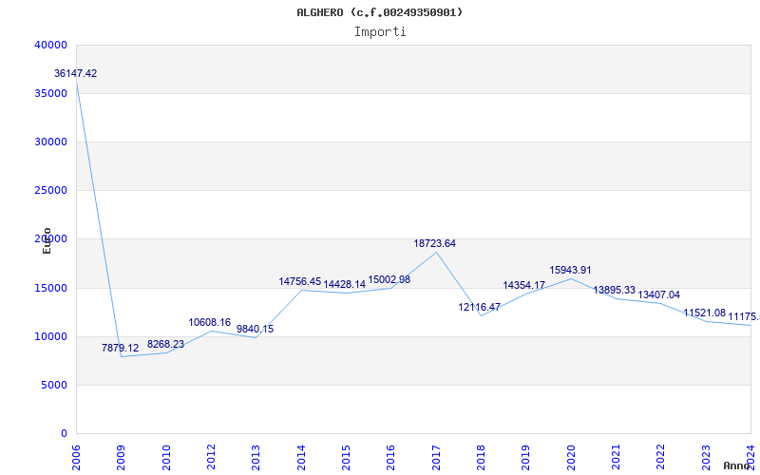The height and width of the screenshot is (475, 760).
Task: Click x-axis year 2022
Action: tap(661, 457)
